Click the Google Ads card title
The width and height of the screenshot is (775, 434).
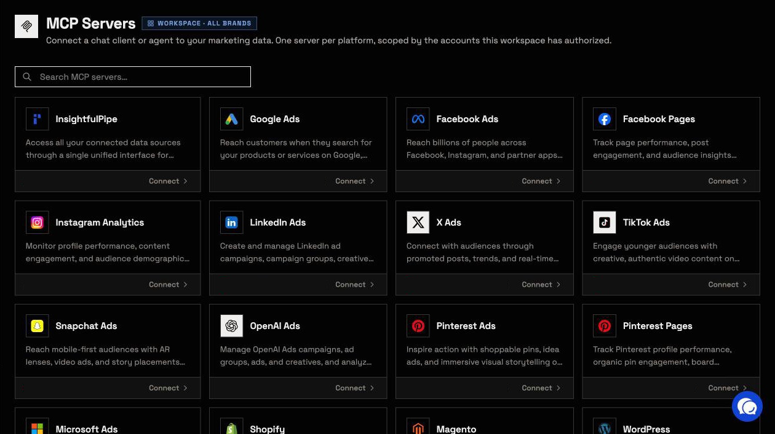click(x=274, y=119)
